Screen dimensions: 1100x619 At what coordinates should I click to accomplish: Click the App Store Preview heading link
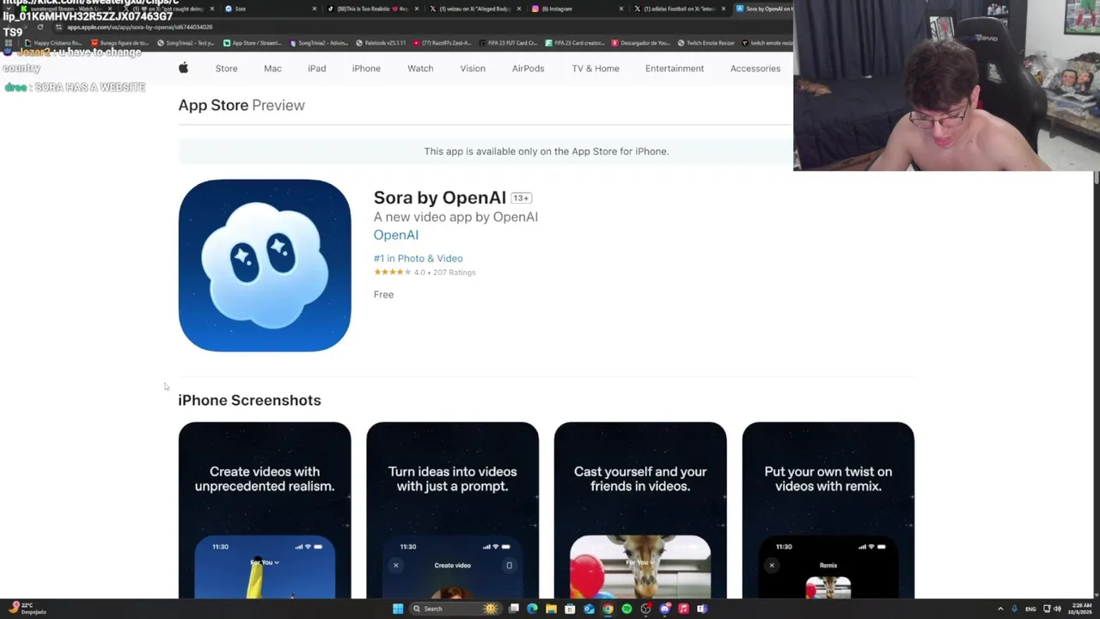(241, 105)
